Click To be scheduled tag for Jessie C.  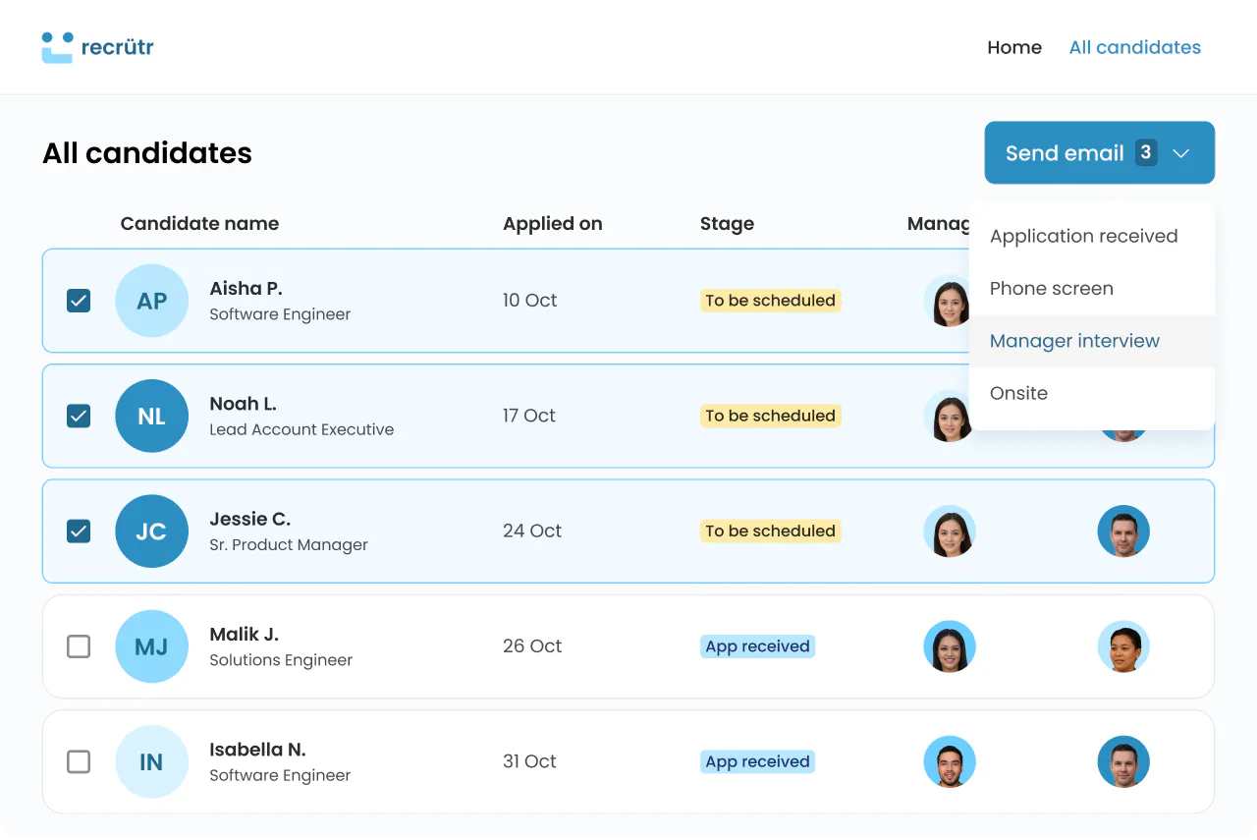click(770, 532)
